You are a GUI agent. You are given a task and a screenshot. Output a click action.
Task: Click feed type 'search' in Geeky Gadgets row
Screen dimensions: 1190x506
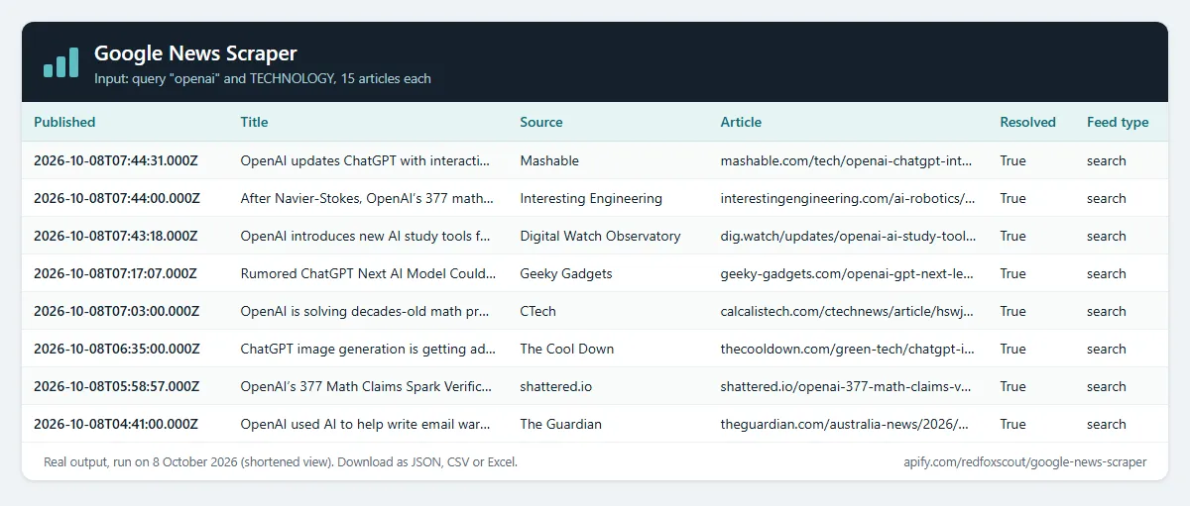[x=1107, y=273]
